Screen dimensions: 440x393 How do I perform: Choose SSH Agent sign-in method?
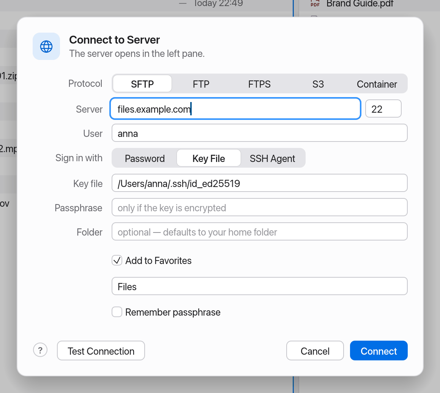point(272,159)
